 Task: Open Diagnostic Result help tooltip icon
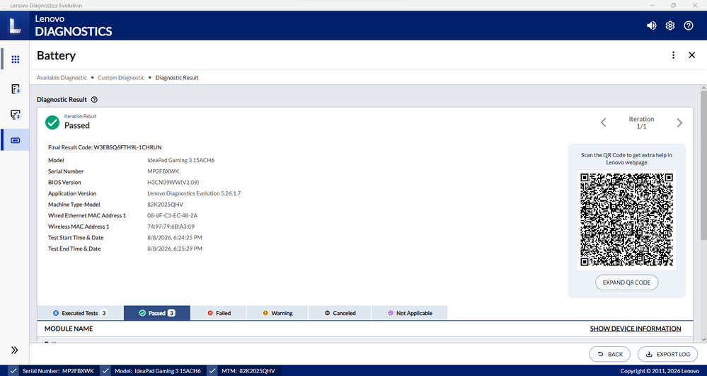click(x=94, y=100)
